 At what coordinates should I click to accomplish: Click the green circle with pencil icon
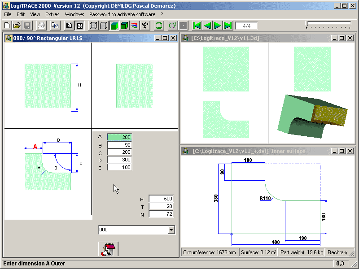[x=173, y=26]
